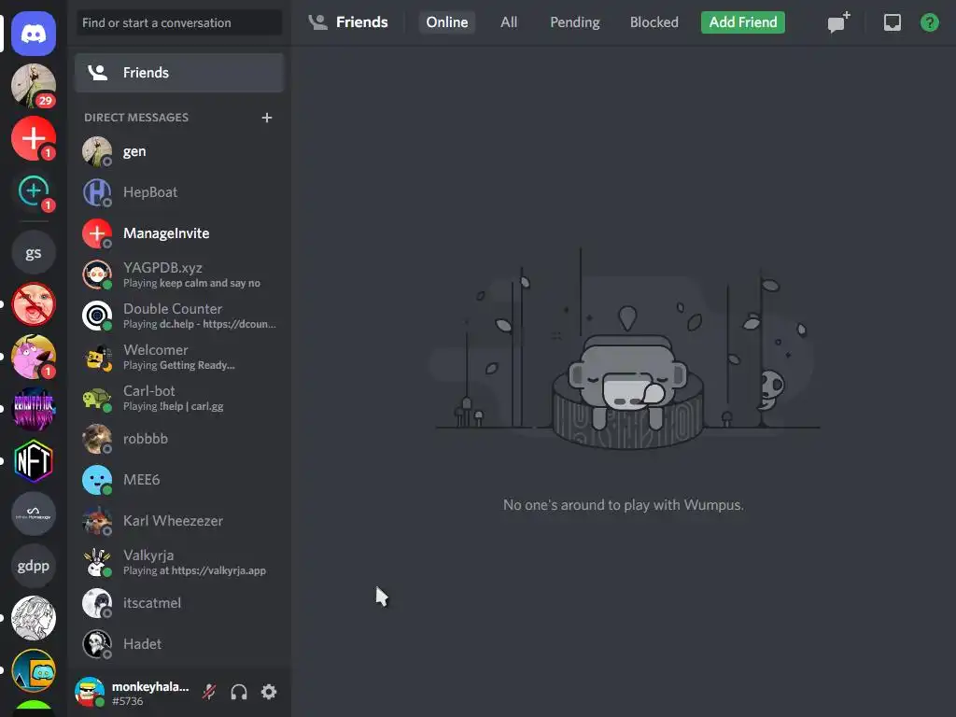Open server with 29 notification badge
This screenshot has width=956, height=717.
[34, 86]
